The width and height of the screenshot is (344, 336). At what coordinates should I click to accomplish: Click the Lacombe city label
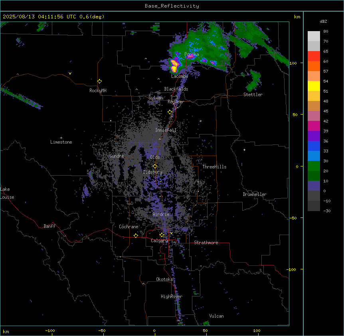(x=180, y=76)
